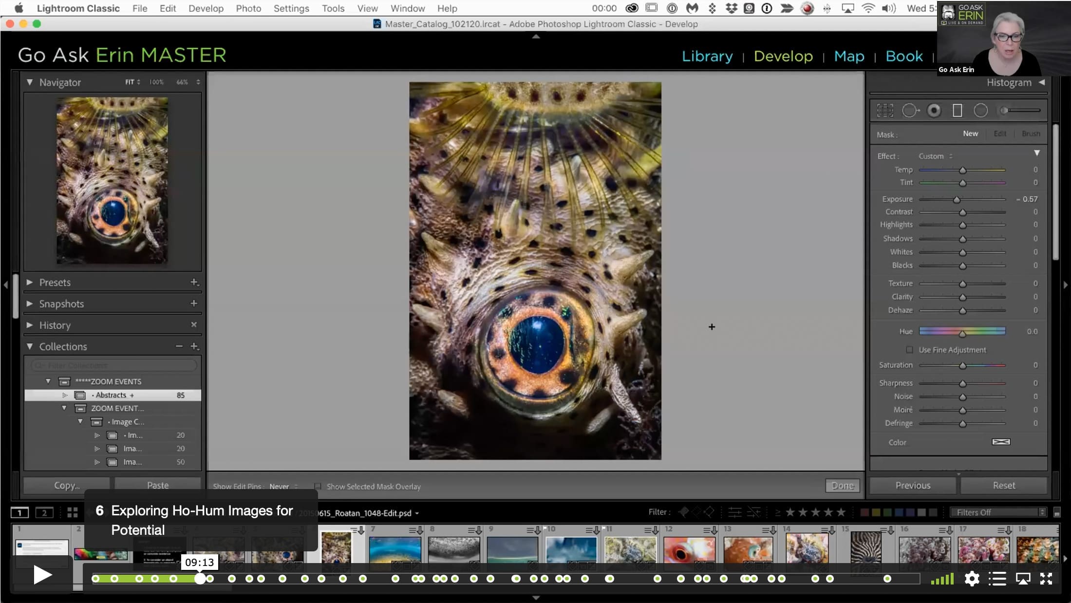Select the Crop Overlay tool
Image resolution: width=1071 pixels, height=603 pixels.
(885, 111)
